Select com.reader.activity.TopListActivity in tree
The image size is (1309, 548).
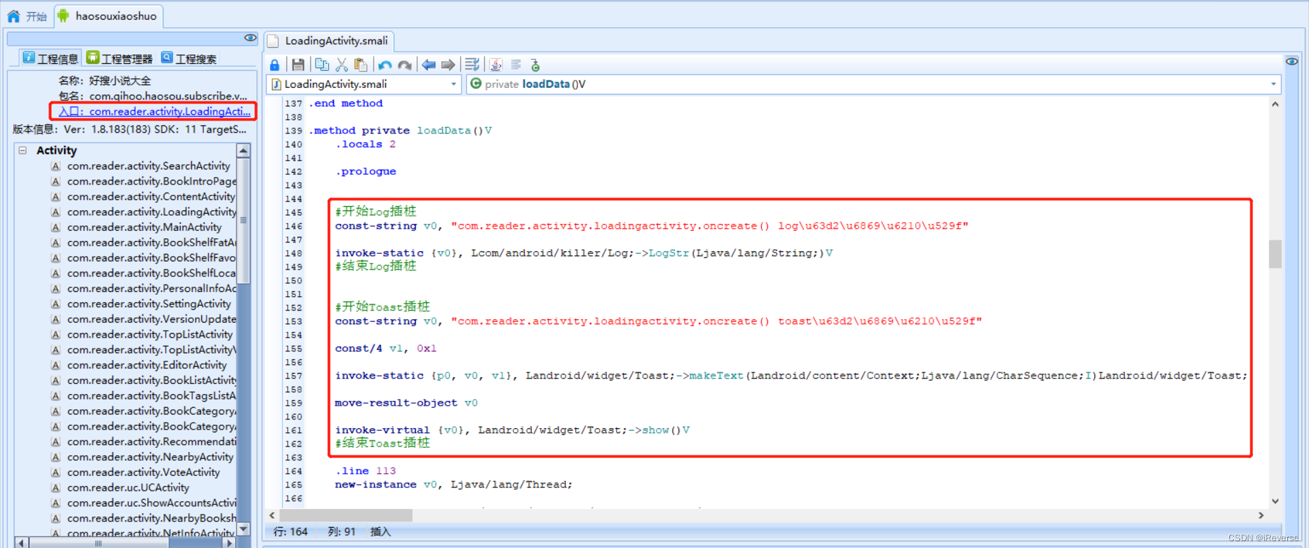pos(150,334)
